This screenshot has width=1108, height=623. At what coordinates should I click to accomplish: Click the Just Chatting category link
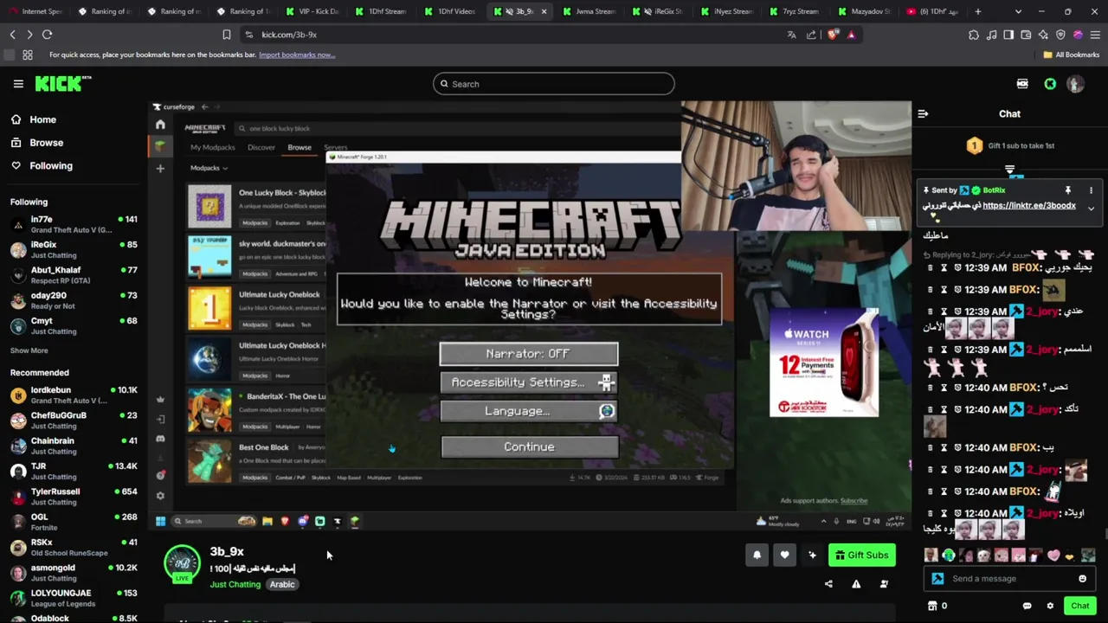235,585
